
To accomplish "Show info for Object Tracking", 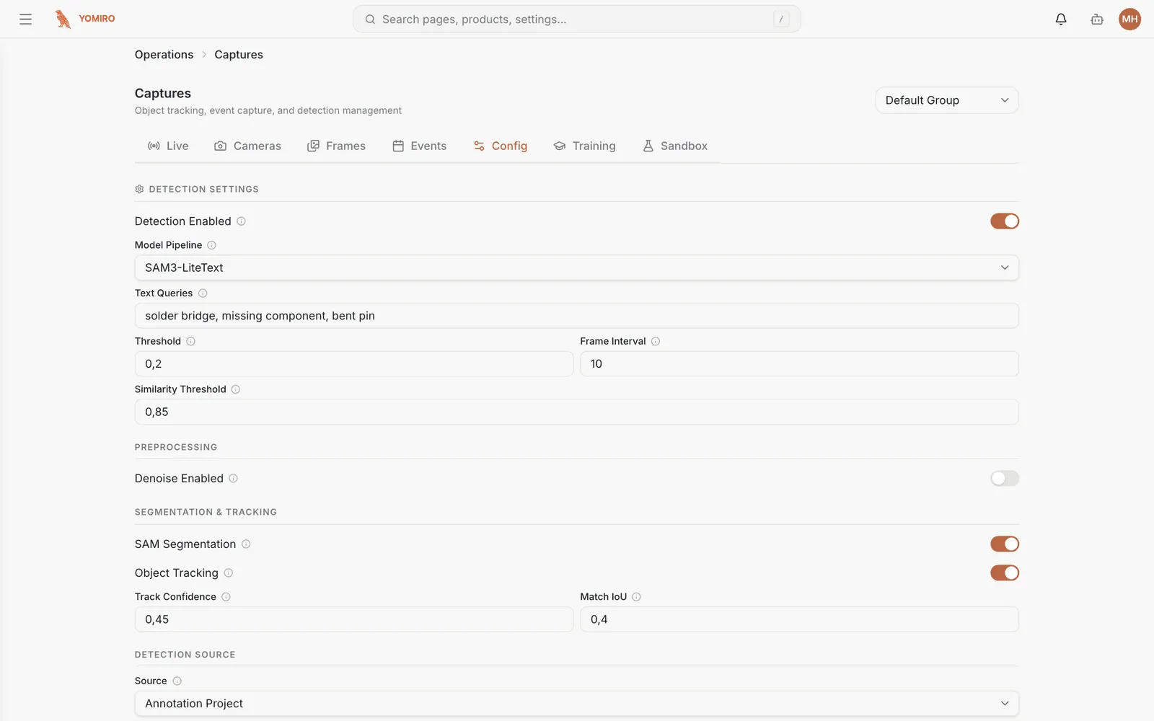I will pos(228,573).
